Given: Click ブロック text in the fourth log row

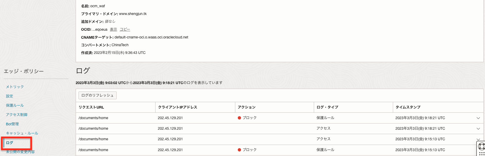Looking at the screenshot, I should point(250,150).
